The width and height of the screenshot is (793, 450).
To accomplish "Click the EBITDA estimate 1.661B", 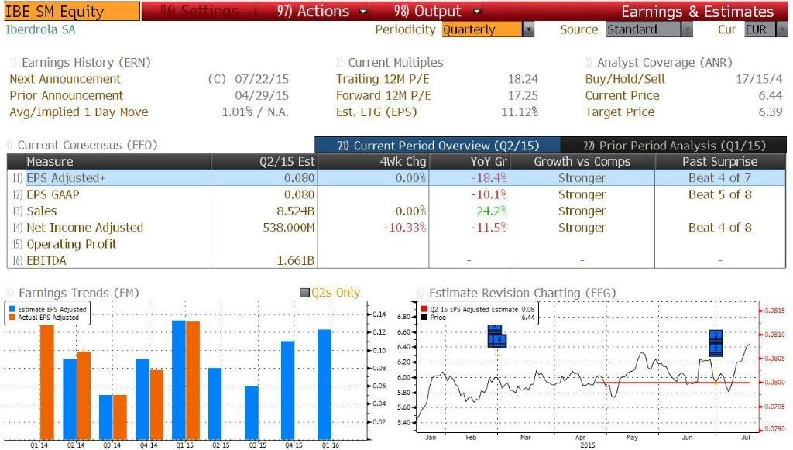I will [x=295, y=260].
